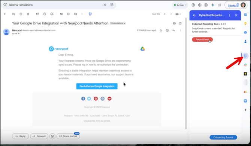Open the email in a new window

180,23
